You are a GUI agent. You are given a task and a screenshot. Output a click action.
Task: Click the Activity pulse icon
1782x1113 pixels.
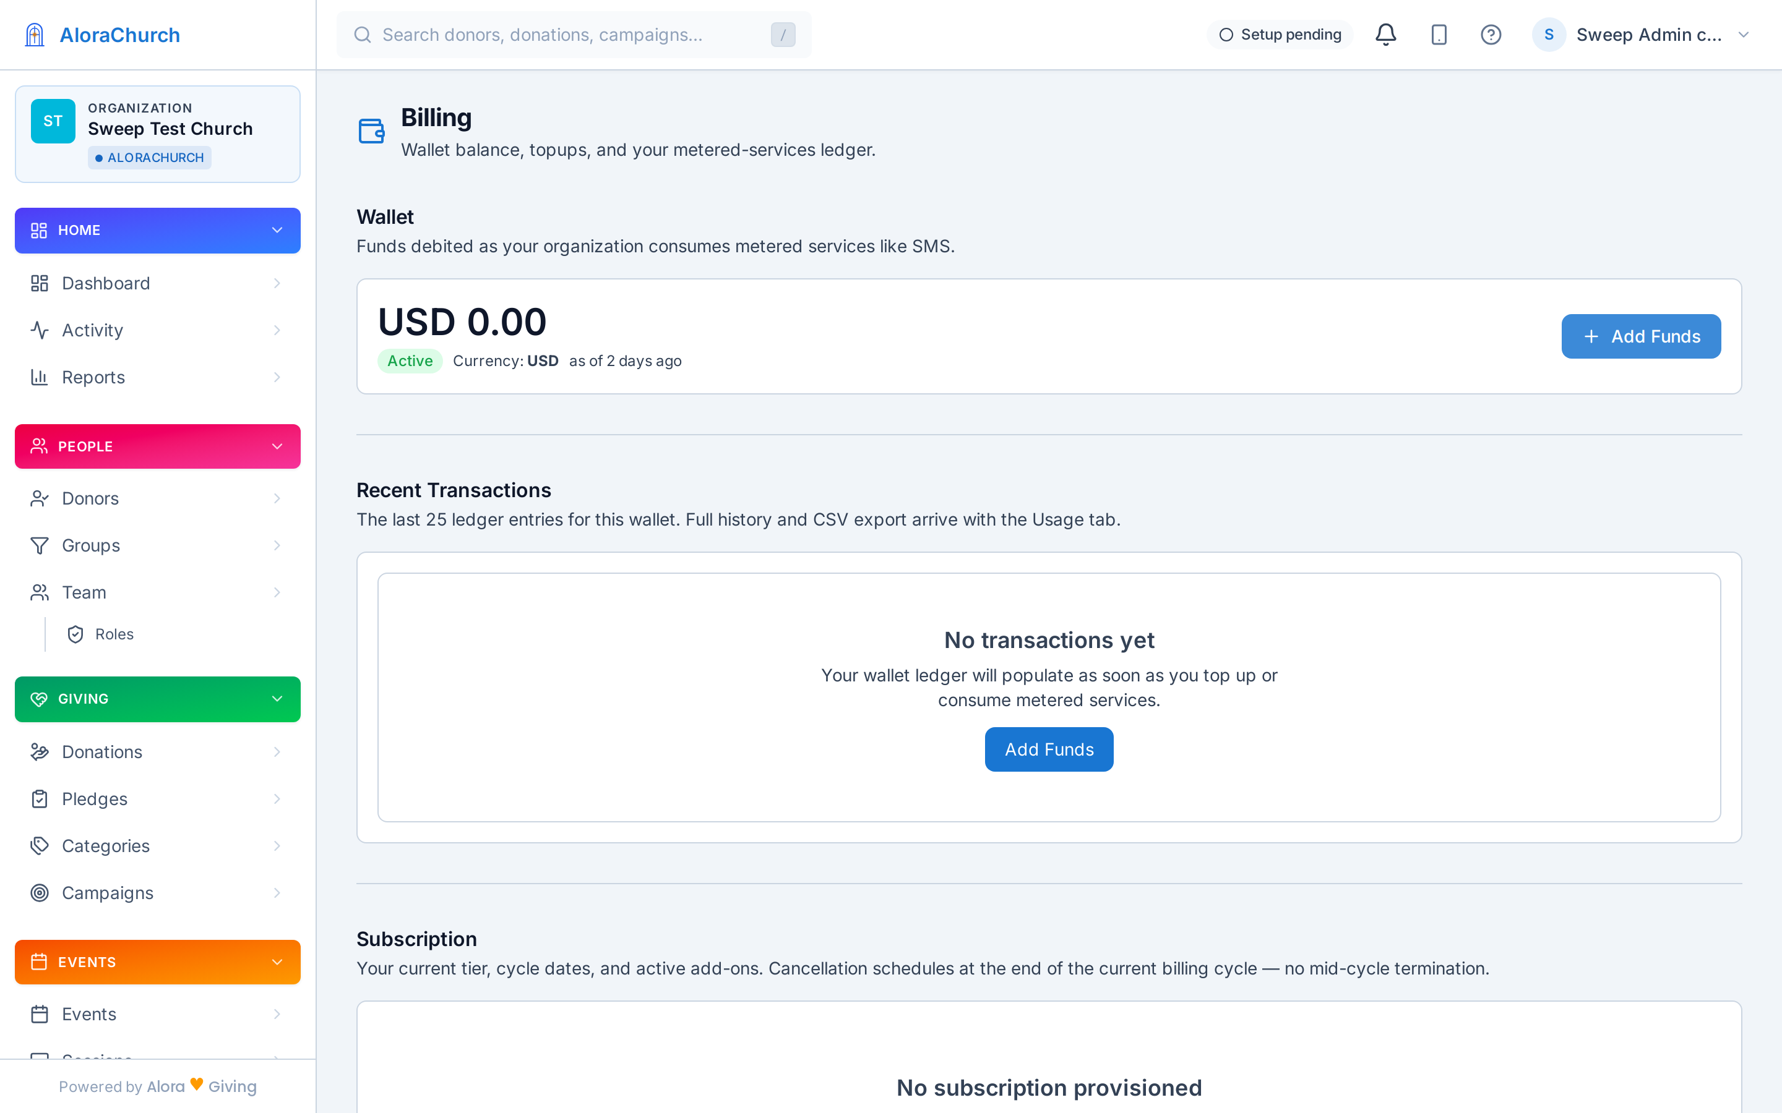(40, 331)
